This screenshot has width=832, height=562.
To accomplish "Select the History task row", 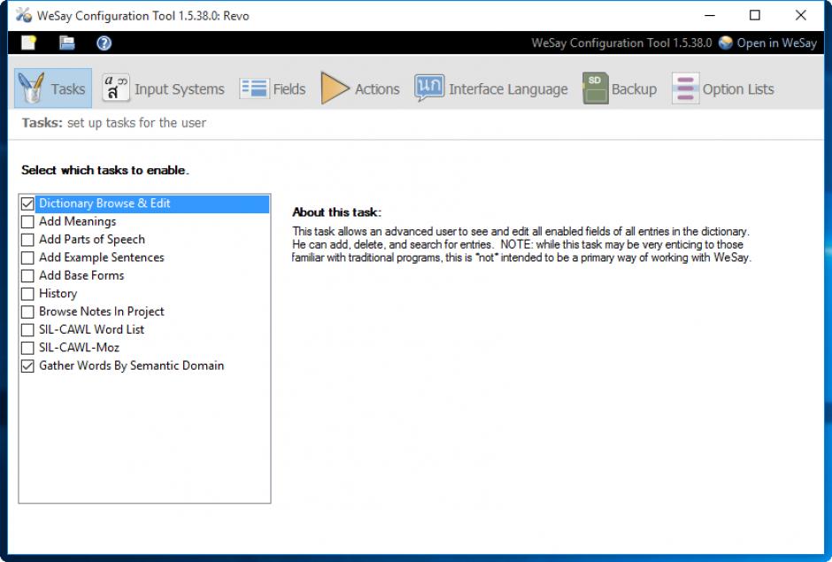I will tap(58, 294).
